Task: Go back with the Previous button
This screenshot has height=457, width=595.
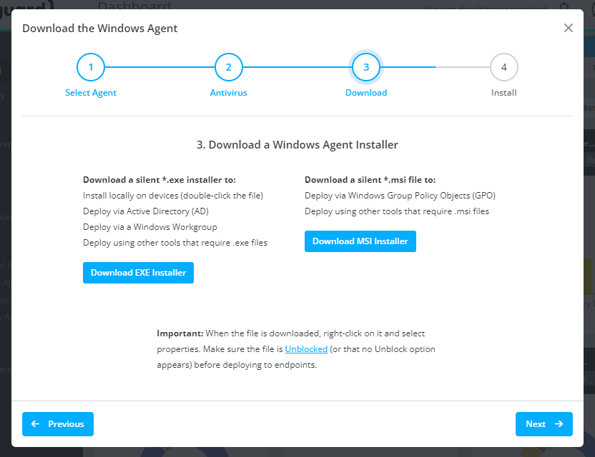Action: point(58,424)
